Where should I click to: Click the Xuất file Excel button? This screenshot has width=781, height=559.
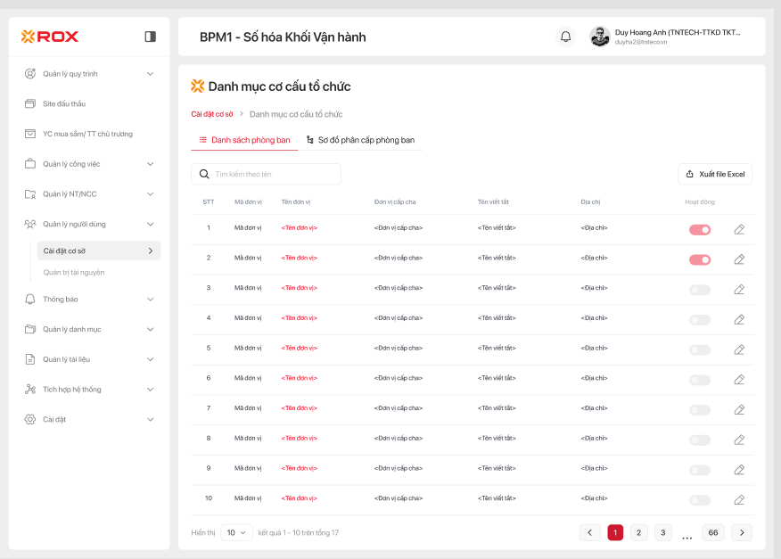(x=715, y=174)
